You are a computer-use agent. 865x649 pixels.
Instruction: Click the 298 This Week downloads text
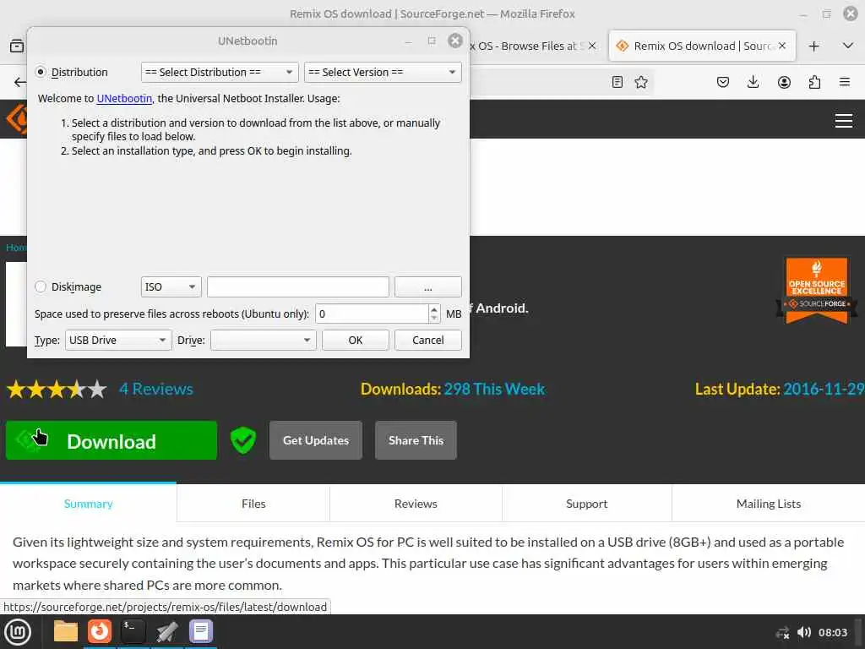494,389
